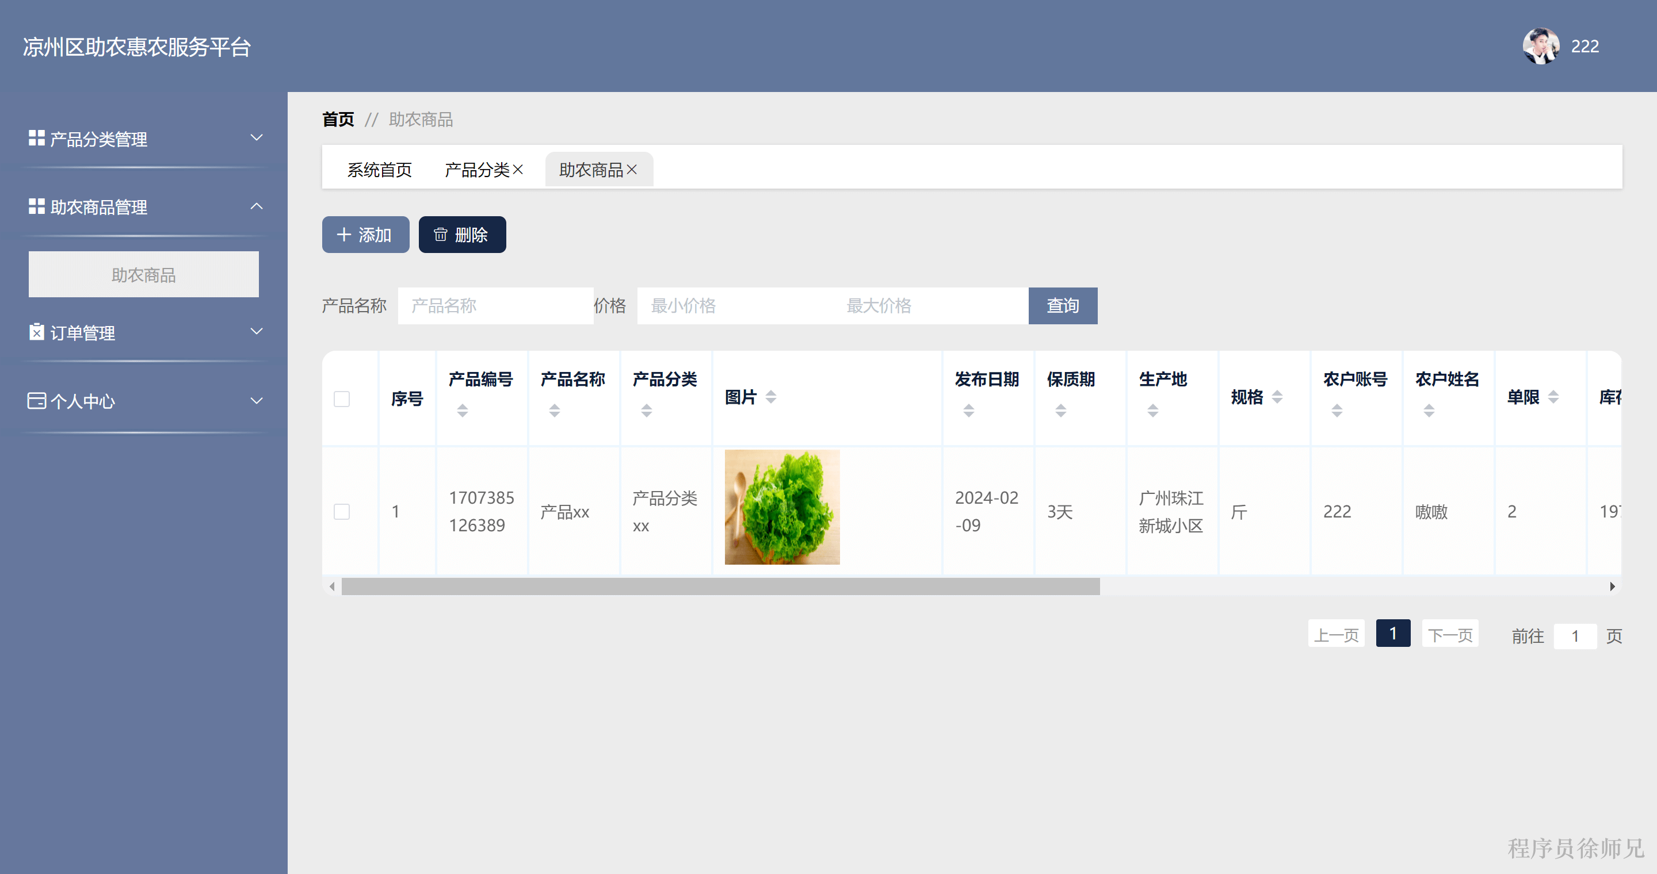
Task: Click the trash 删除 button
Action: point(462,235)
